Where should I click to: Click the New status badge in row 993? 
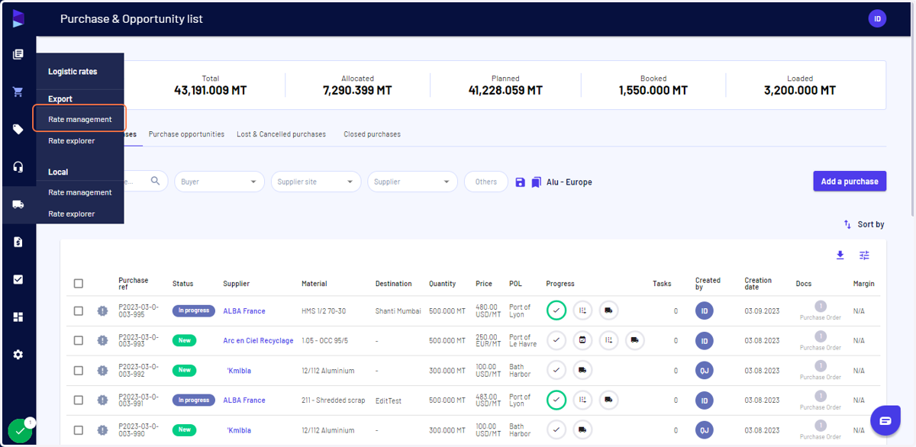184,341
